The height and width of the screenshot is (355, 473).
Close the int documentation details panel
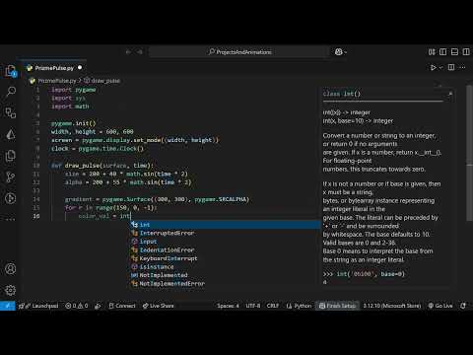point(450,94)
